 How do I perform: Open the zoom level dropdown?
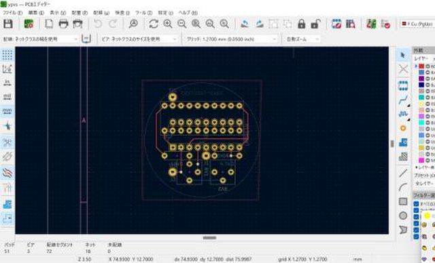click(x=302, y=39)
